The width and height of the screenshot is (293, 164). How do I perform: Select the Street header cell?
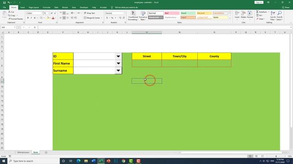[x=146, y=56]
